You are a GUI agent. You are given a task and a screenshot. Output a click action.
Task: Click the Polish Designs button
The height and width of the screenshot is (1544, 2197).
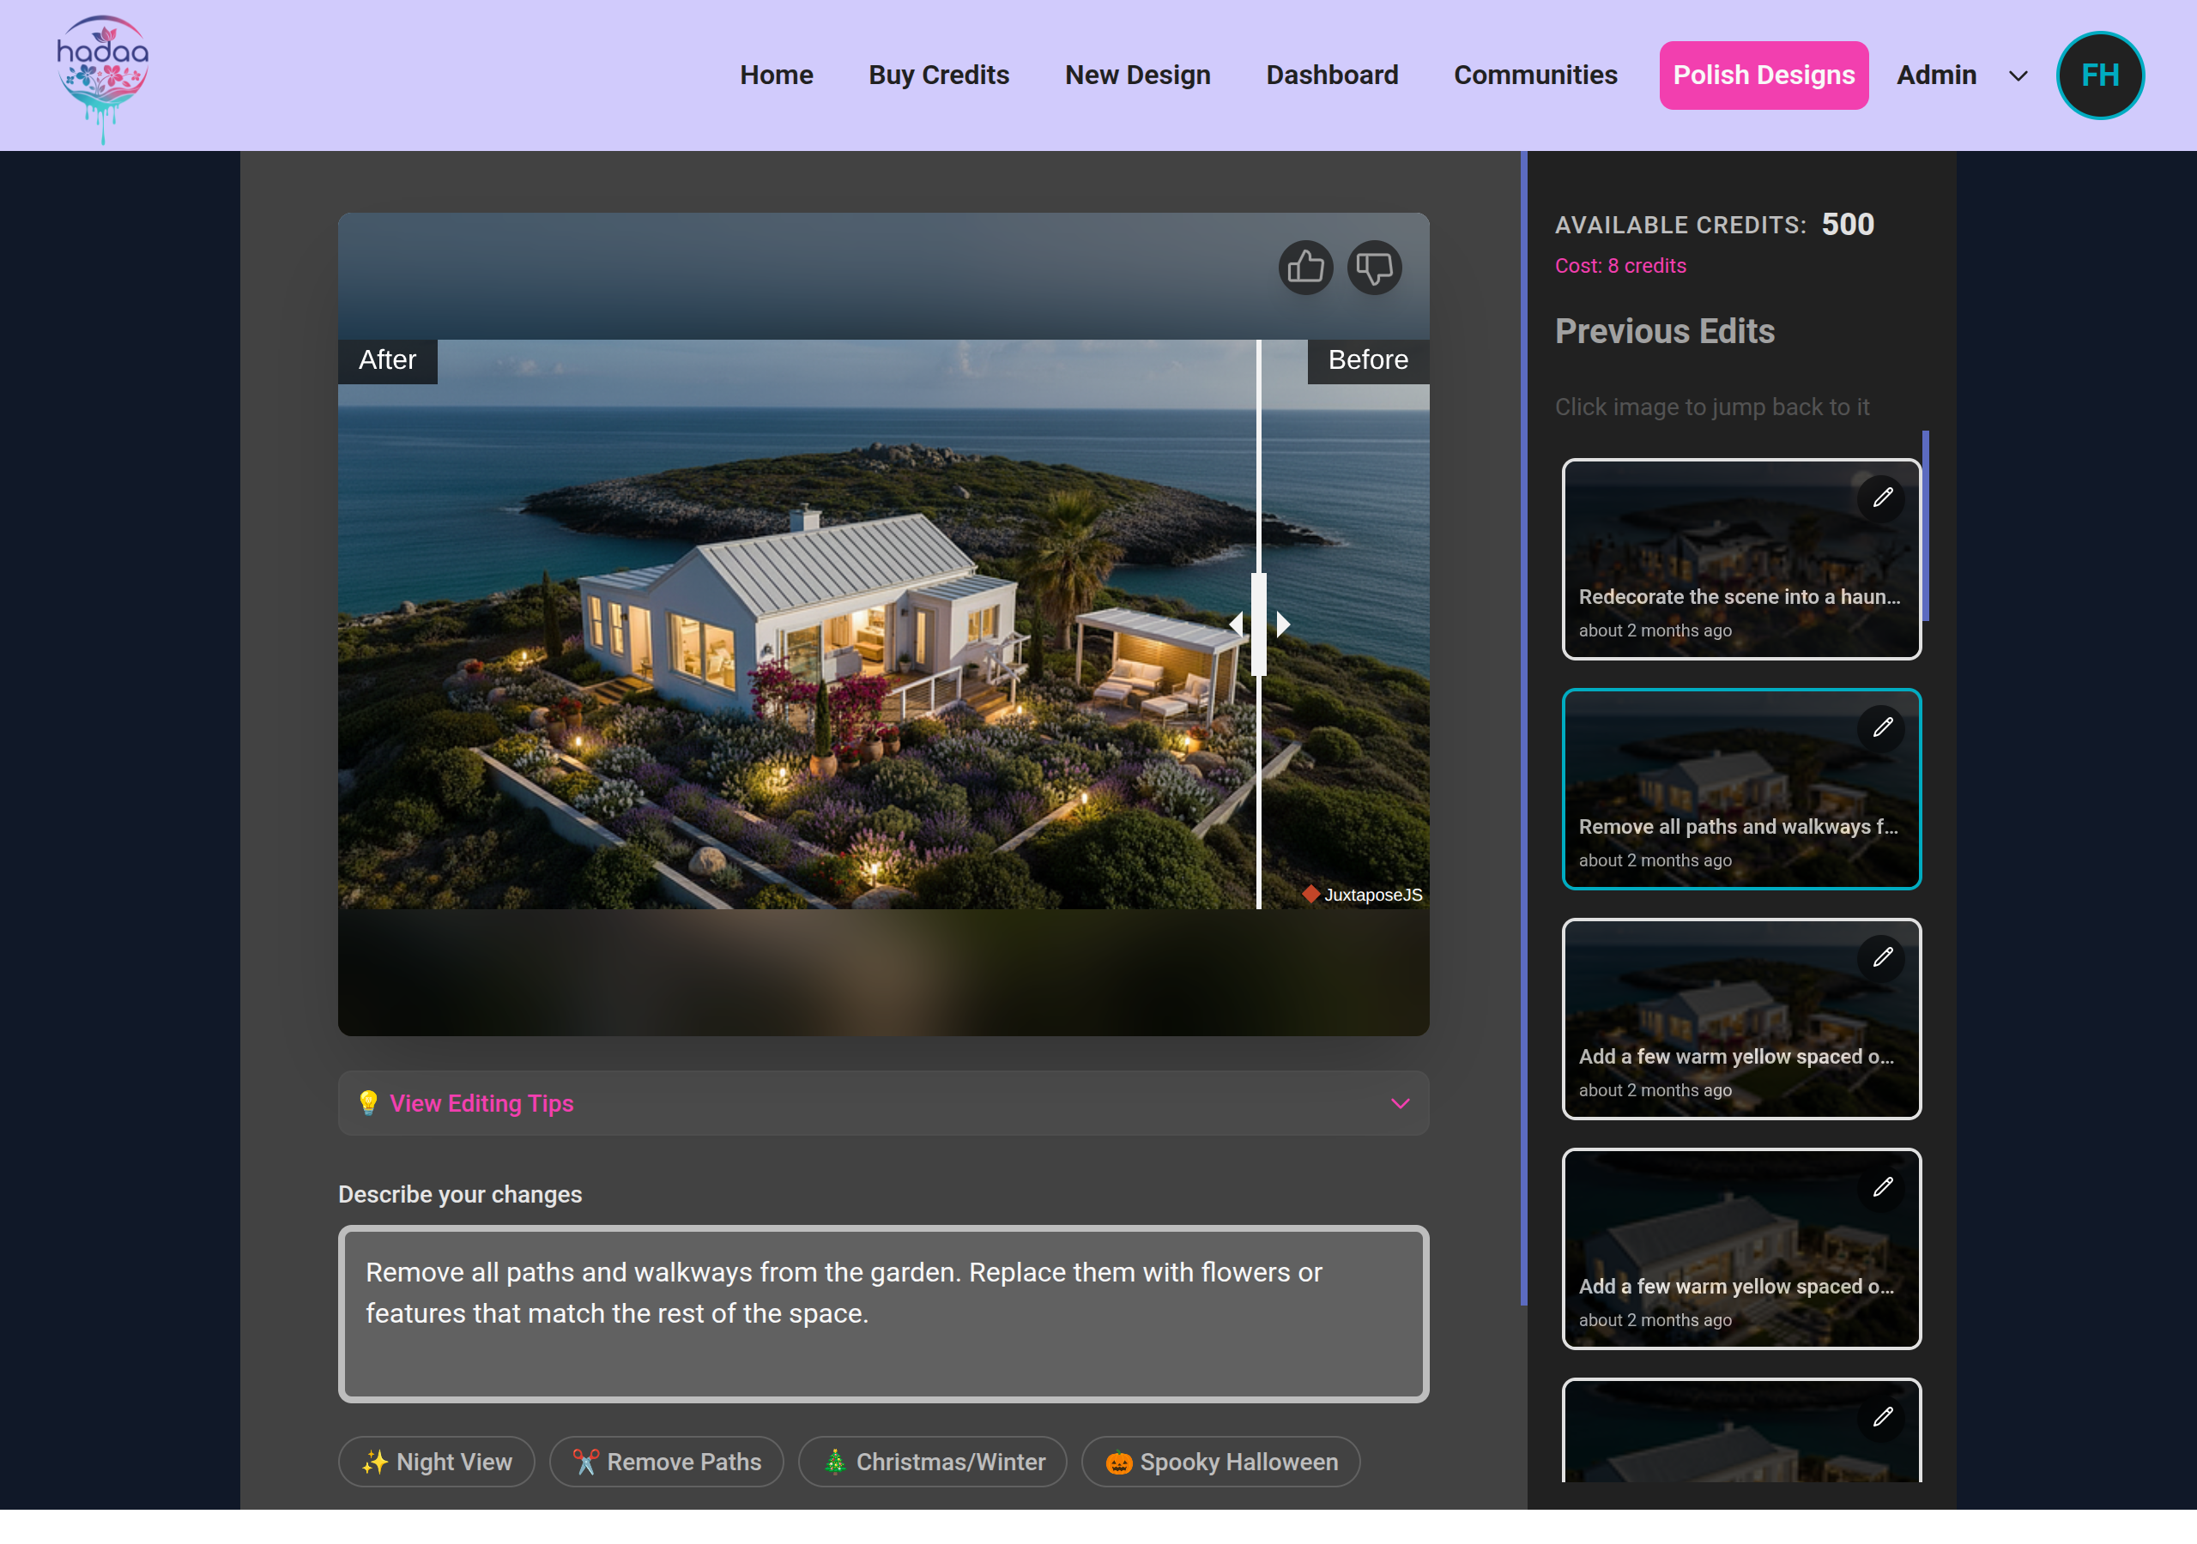point(1764,75)
